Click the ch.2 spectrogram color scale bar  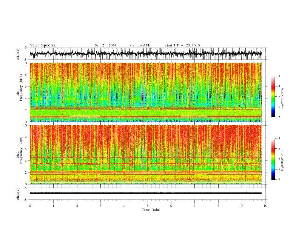(273, 159)
